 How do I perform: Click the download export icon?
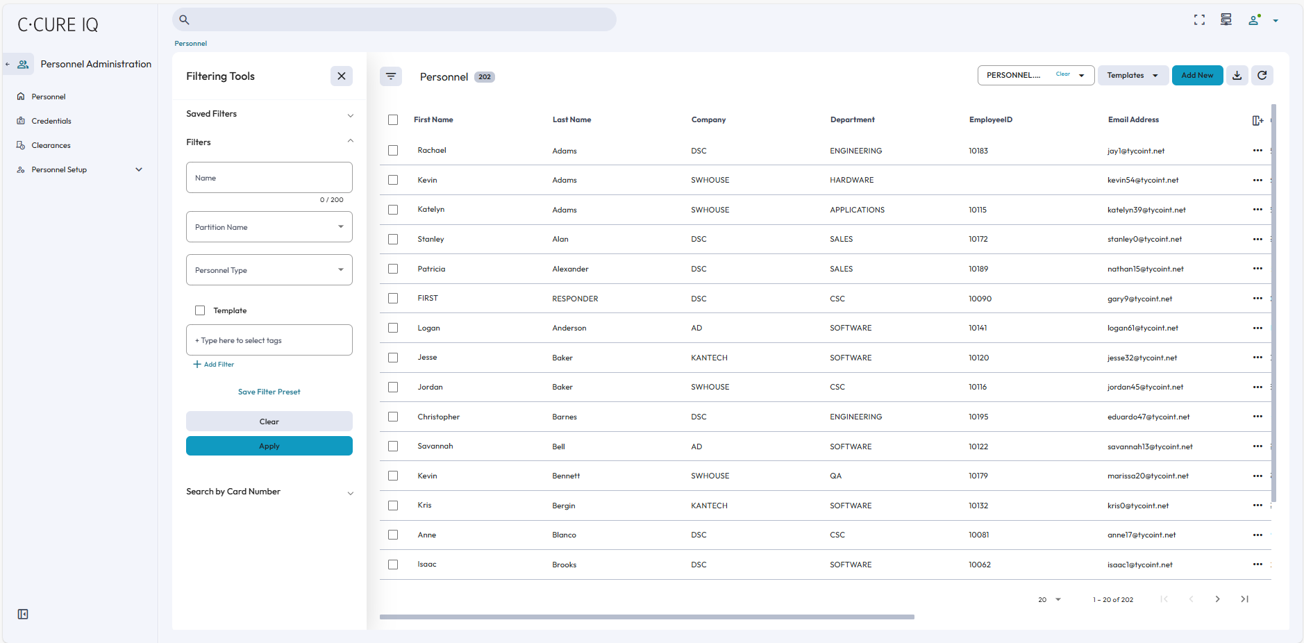[1237, 76]
